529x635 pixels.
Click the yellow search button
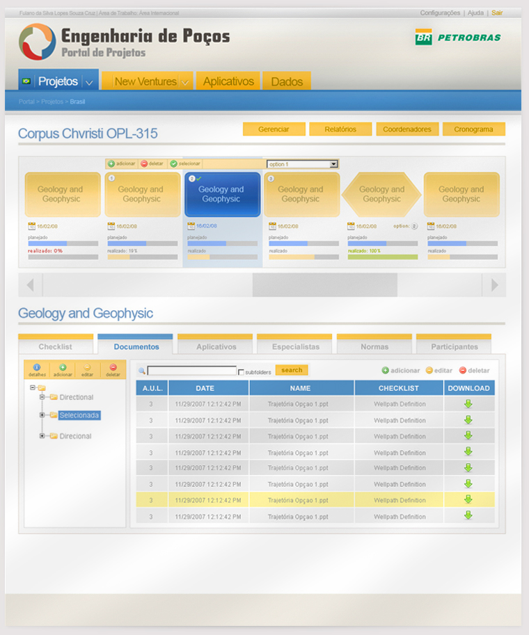point(292,370)
